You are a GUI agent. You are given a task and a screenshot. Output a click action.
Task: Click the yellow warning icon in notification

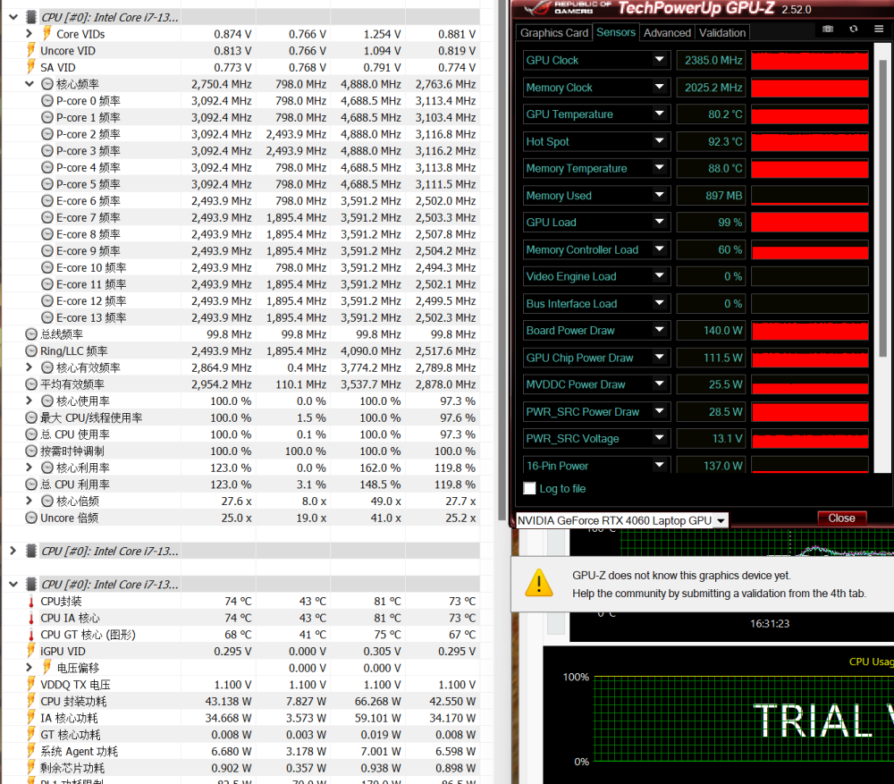(539, 582)
